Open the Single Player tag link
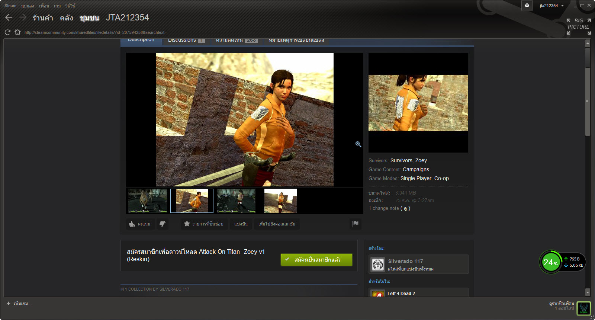 tap(416, 178)
